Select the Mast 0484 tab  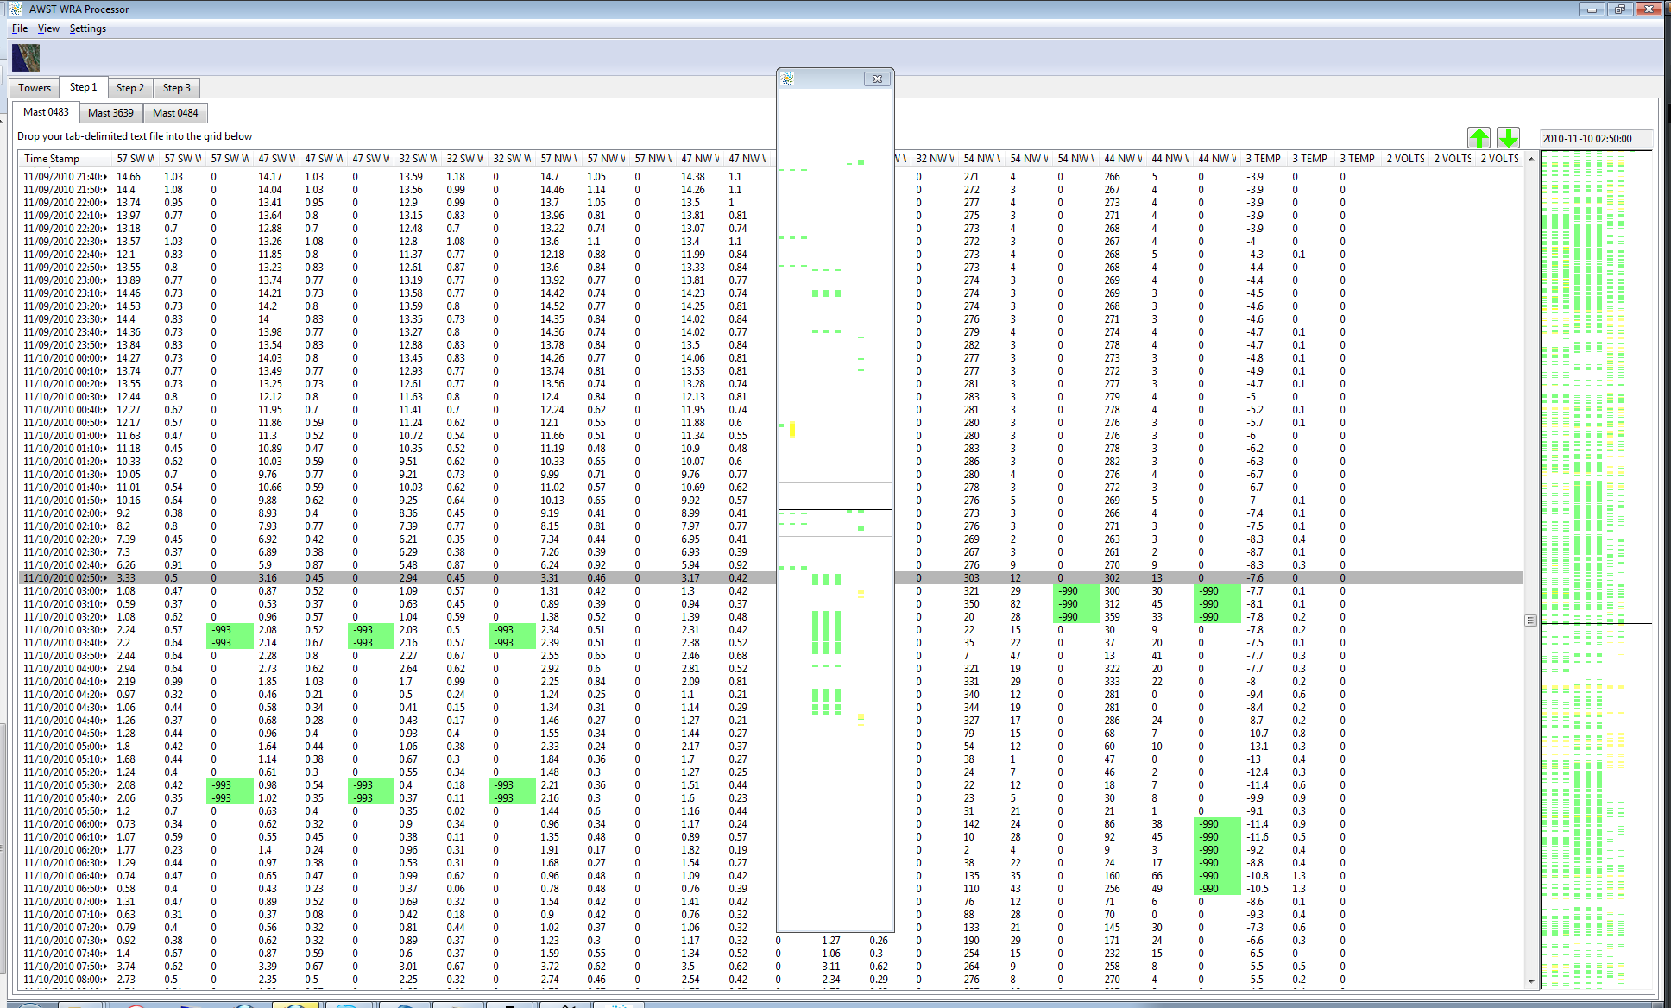pyautogui.click(x=175, y=113)
